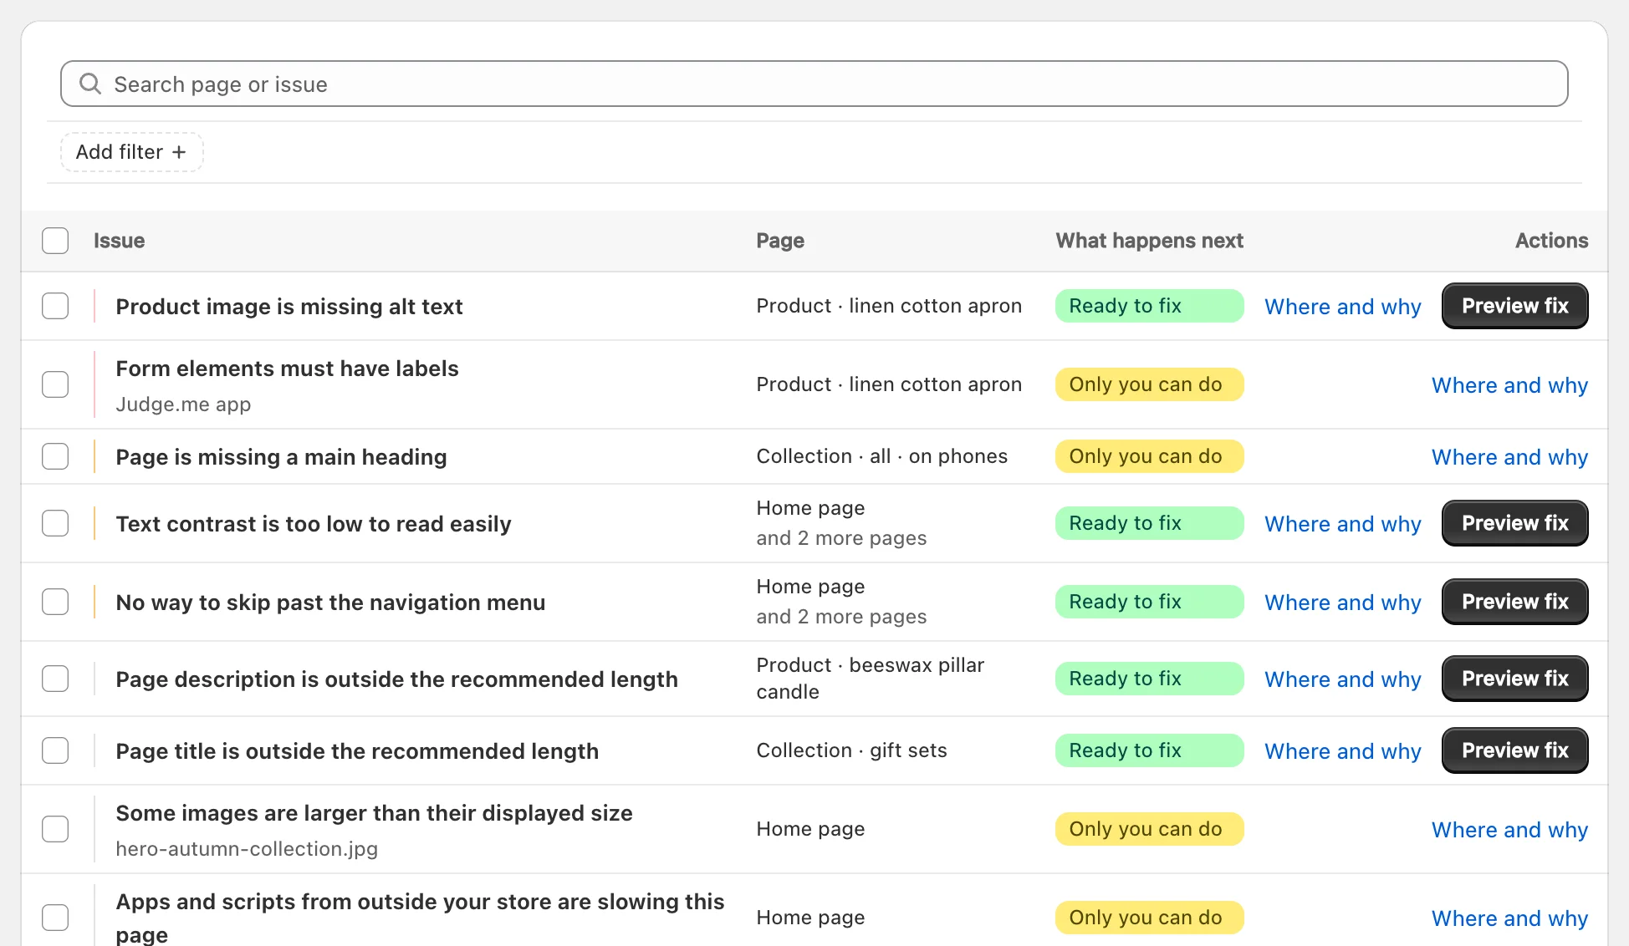This screenshot has height=946, width=1629.
Task: Click Product · beeswax pillar candle cell
Action: tap(870, 679)
